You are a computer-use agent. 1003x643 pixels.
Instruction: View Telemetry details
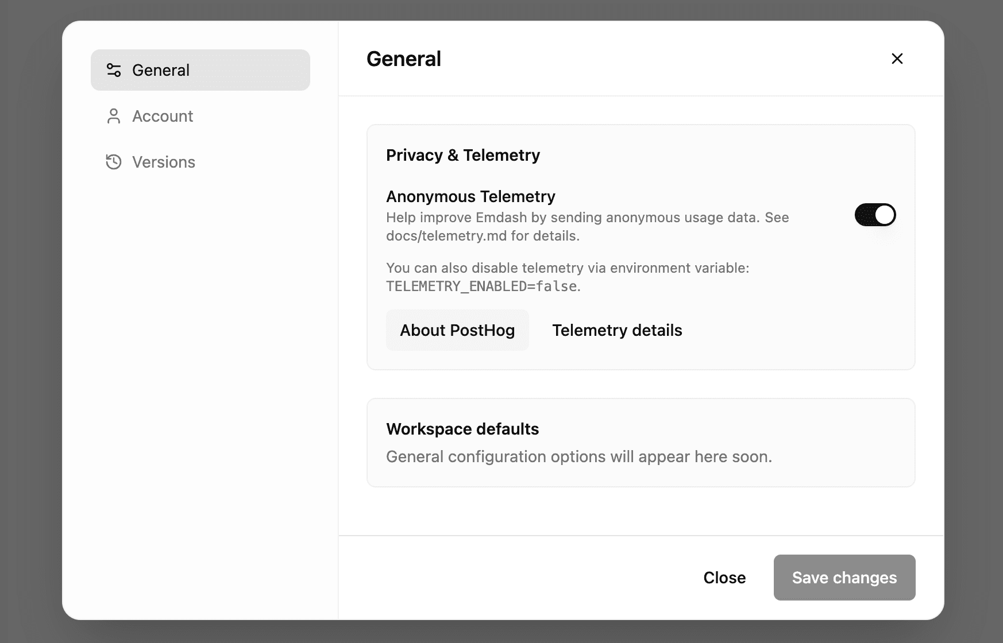click(616, 330)
